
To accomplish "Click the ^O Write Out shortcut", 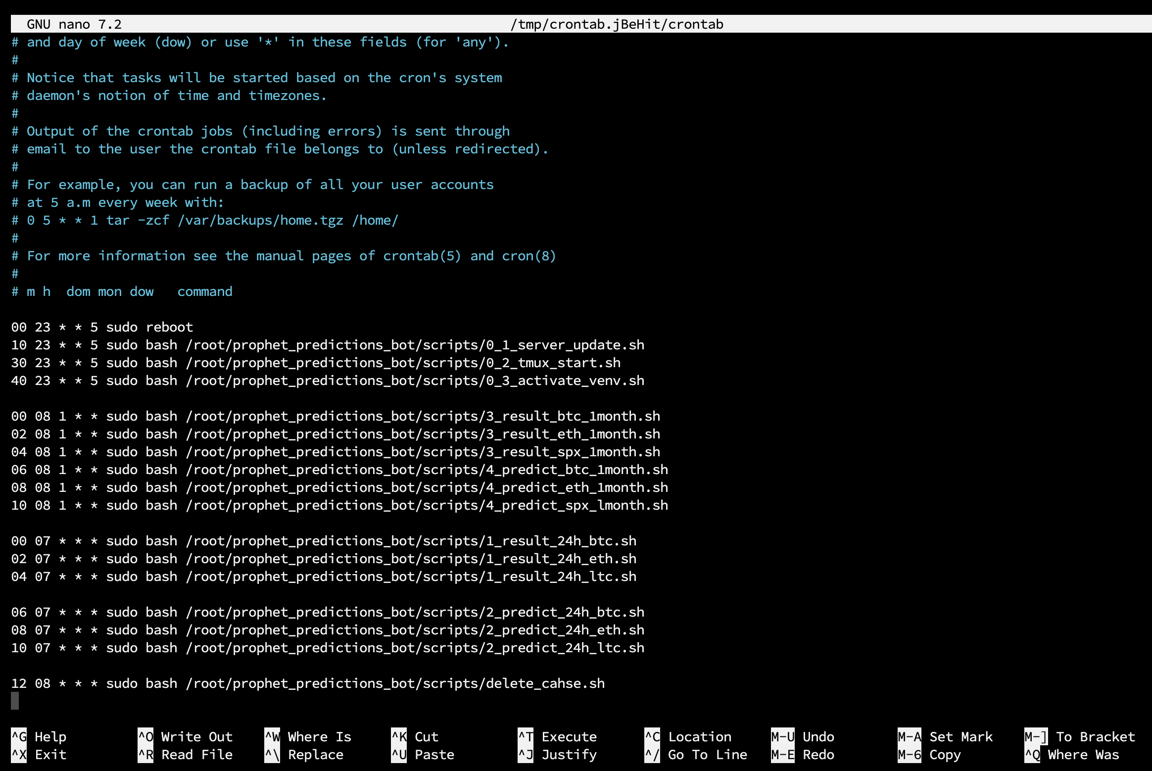I will click(x=185, y=737).
